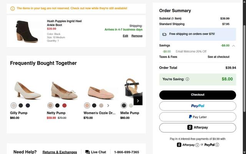
Task: Pay with the Afterpay button
Action: coord(198,127)
